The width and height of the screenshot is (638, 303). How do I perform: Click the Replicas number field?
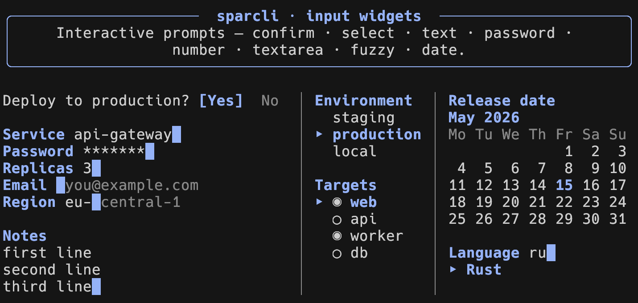coord(92,169)
